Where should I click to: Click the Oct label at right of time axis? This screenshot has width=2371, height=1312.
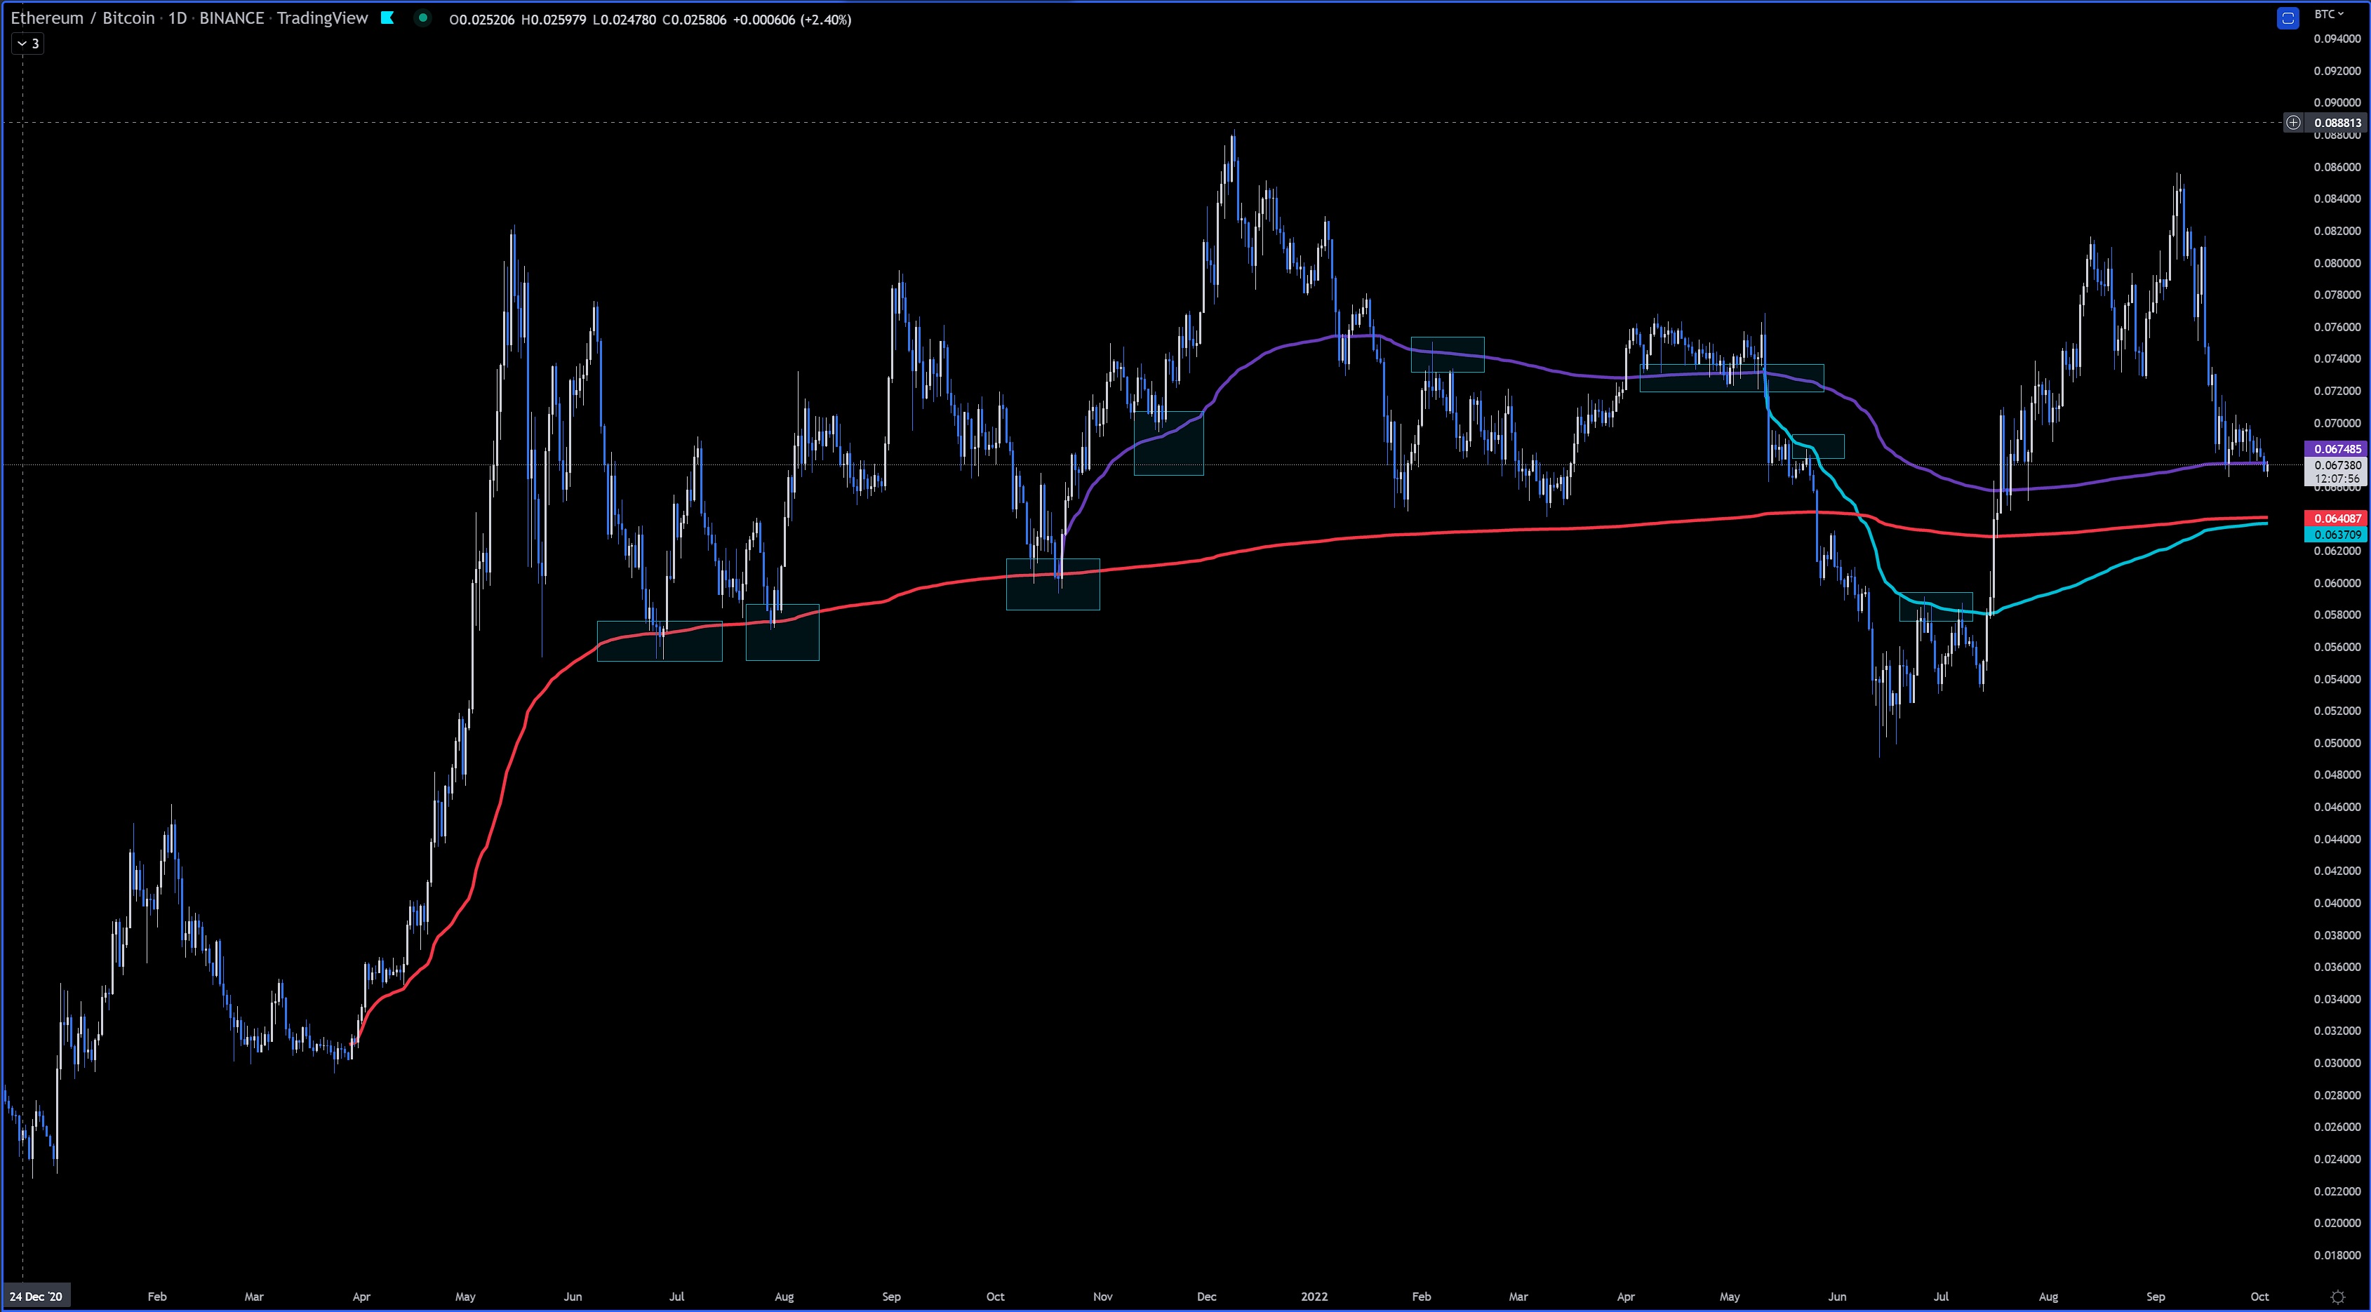click(x=2259, y=1297)
